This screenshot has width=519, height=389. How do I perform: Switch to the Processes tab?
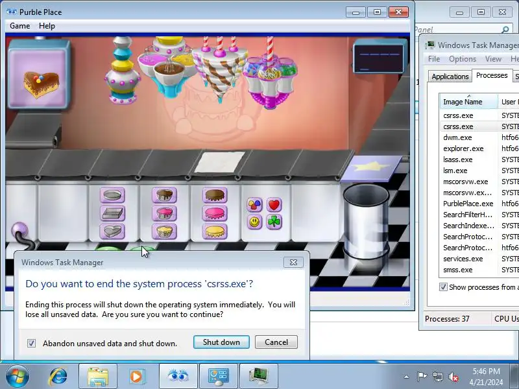(492, 75)
